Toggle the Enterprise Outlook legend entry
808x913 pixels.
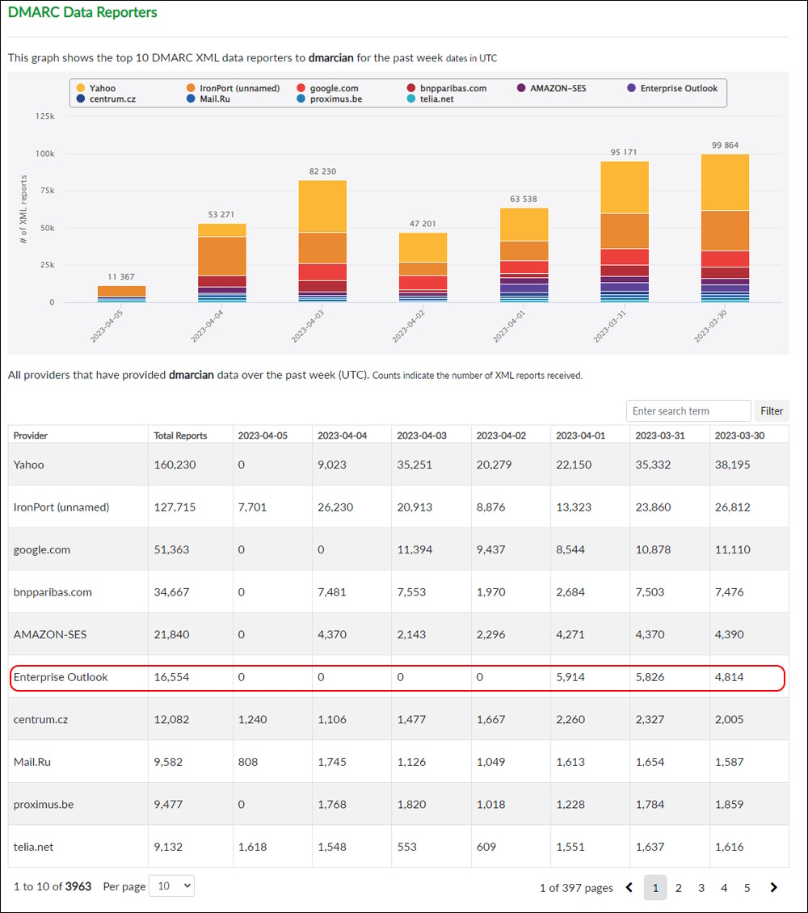click(x=672, y=88)
